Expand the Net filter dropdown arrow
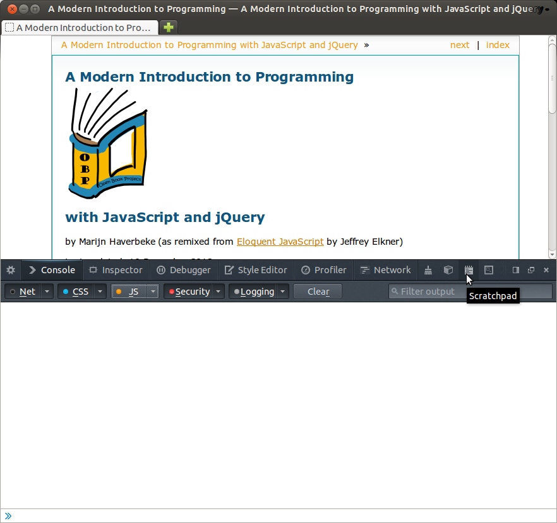 tap(47, 292)
